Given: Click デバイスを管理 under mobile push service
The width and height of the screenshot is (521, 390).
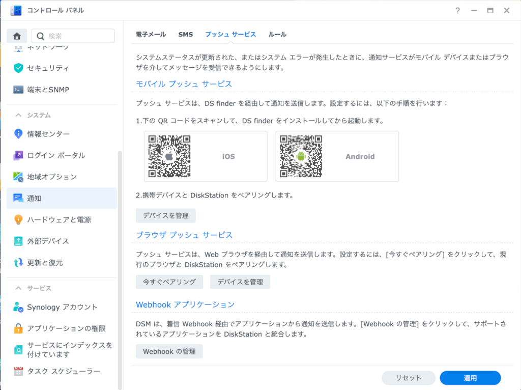Looking at the screenshot, I should (166, 215).
